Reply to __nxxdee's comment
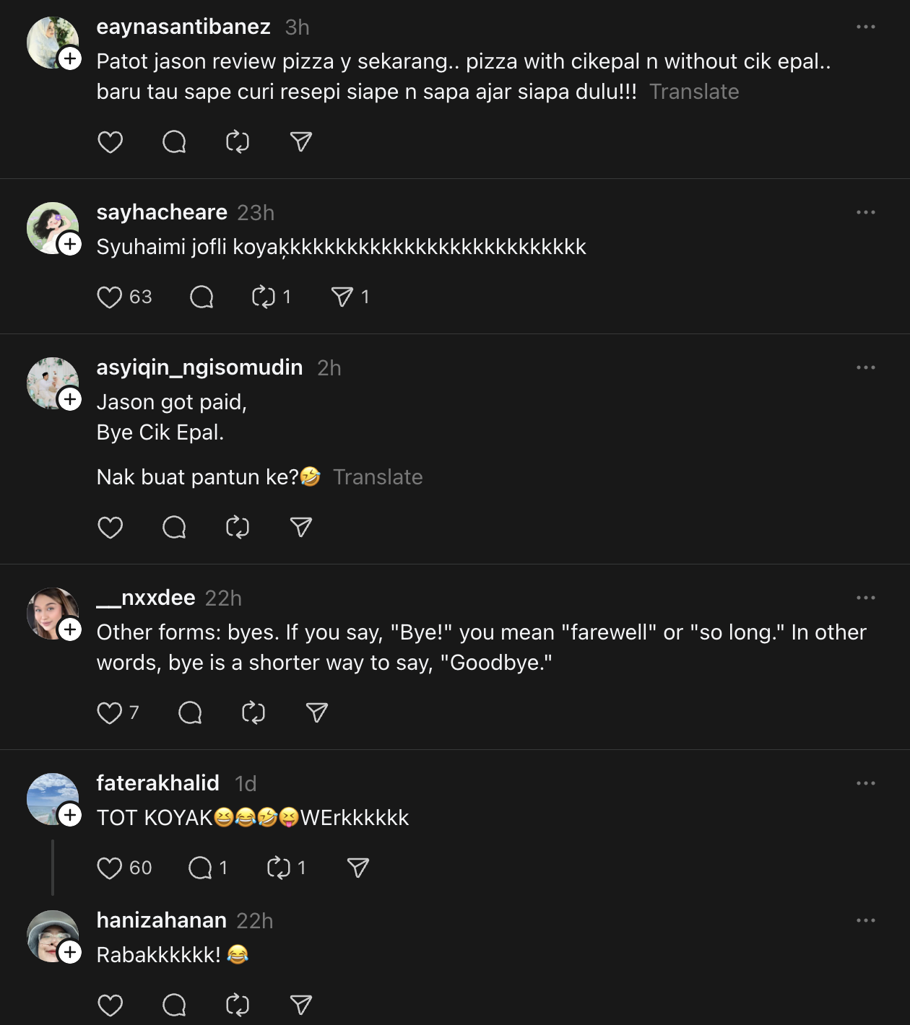This screenshot has width=910, height=1025. pyautogui.click(x=190, y=713)
